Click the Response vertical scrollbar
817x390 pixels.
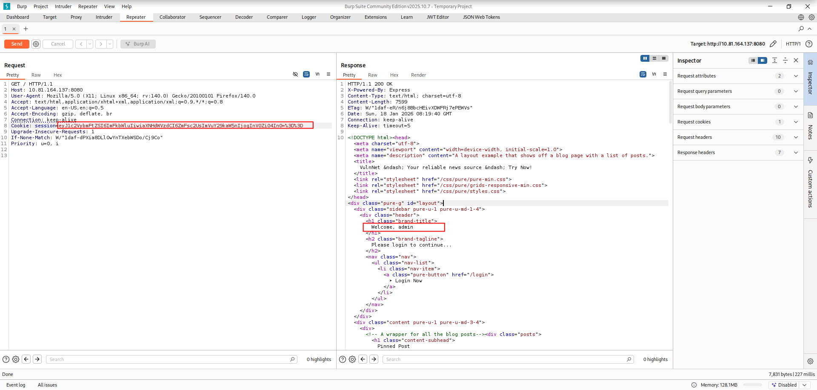coord(670,102)
